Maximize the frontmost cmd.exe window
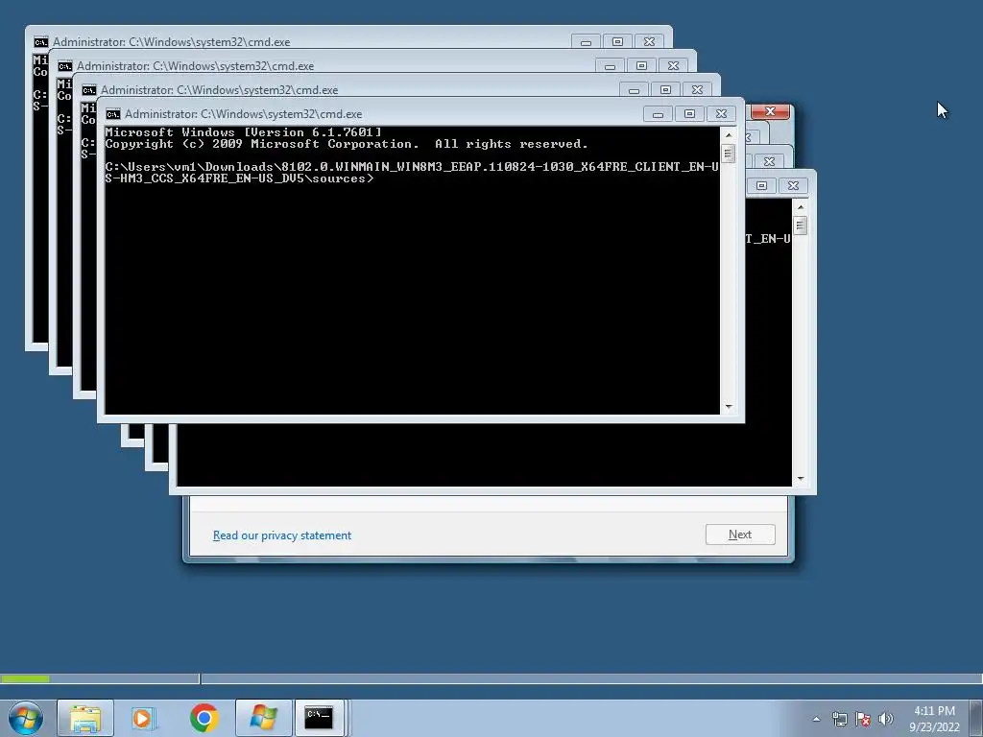Viewport: 983px width, 737px height. coord(689,114)
